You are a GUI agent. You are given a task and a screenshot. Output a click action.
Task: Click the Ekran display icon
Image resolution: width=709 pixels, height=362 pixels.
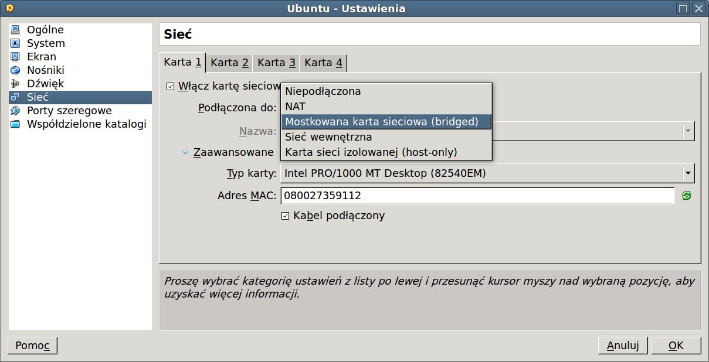[15, 57]
